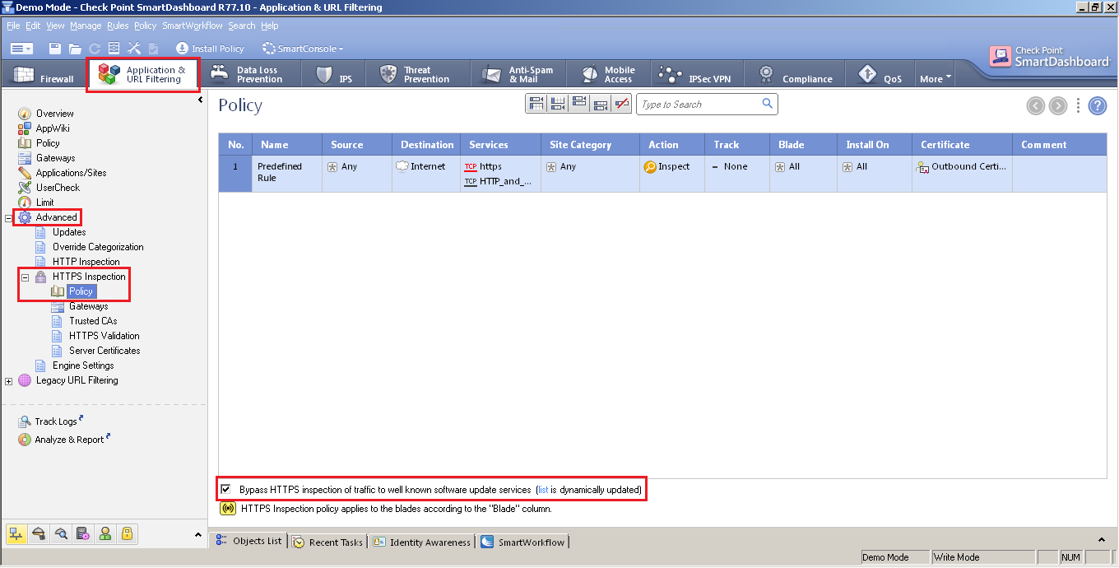Switch to the Mobile Access tab
The height and width of the screenshot is (568, 1119).
coord(609,75)
